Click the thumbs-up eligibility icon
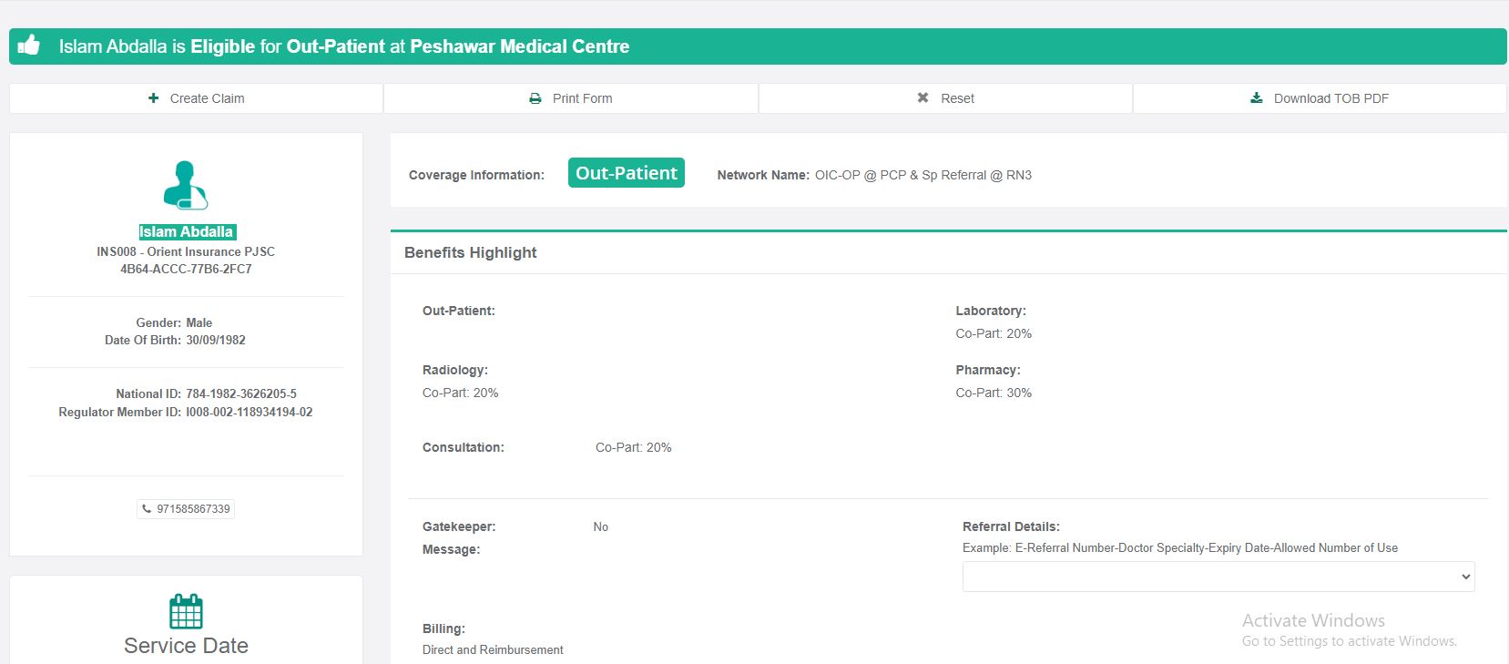Image resolution: width=1509 pixels, height=664 pixels. pyautogui.click(x=29, y=46)
